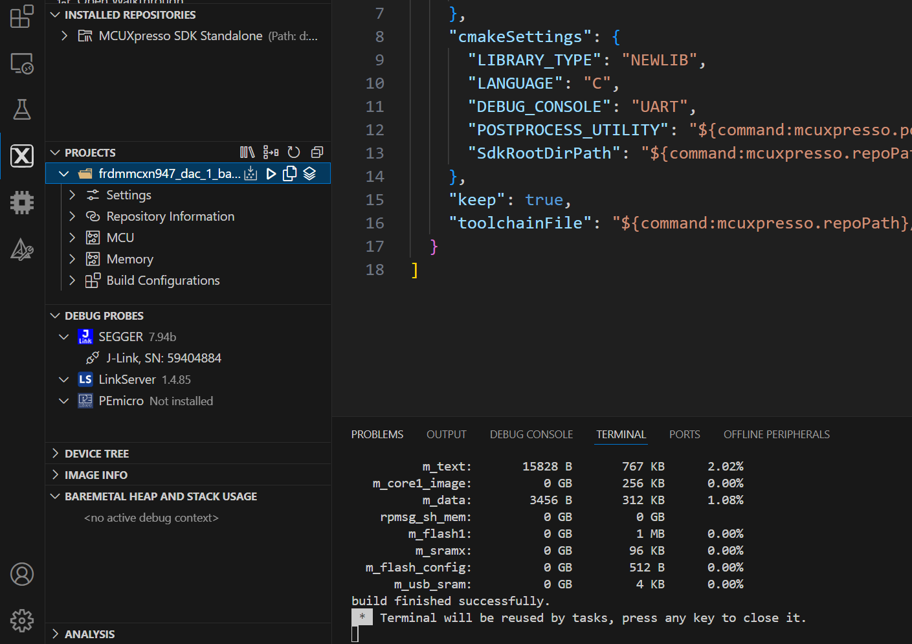Open the OFFLINE PERIPHERALS tab
912x644 pixels.
776,434
